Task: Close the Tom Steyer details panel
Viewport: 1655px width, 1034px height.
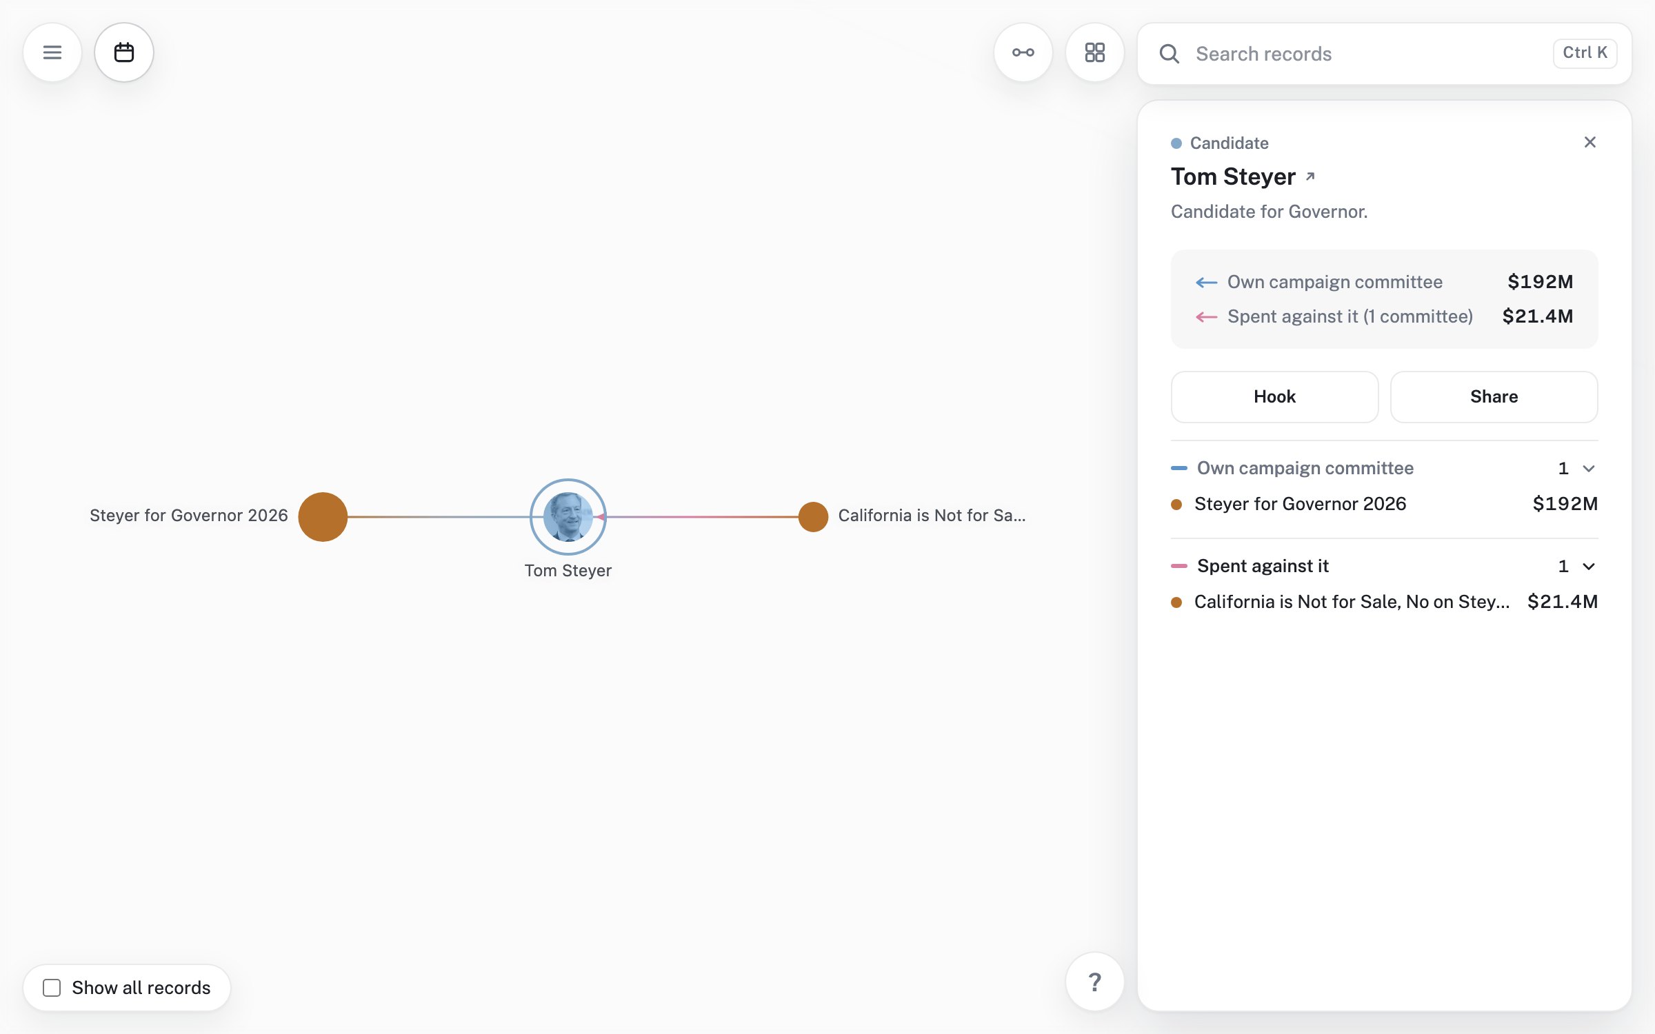Action: click(1590, 142)
